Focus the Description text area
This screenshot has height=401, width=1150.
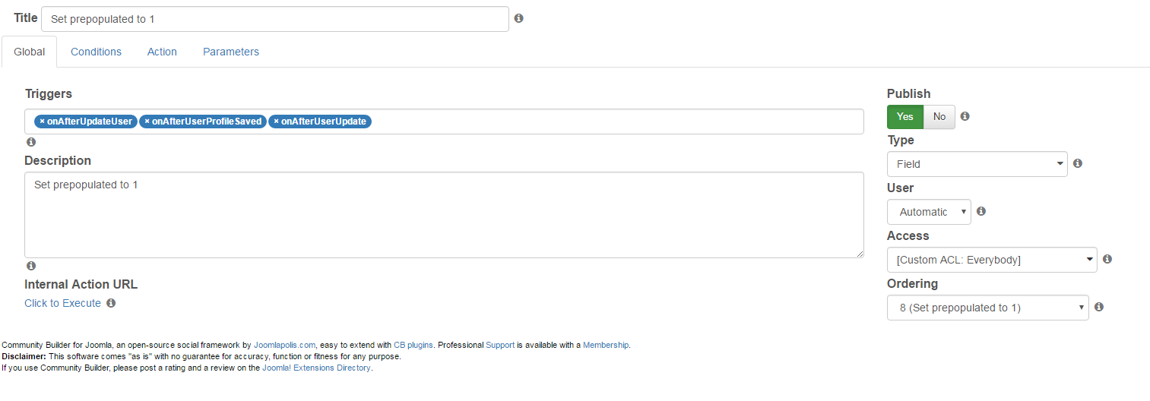[x=444, y=215]
